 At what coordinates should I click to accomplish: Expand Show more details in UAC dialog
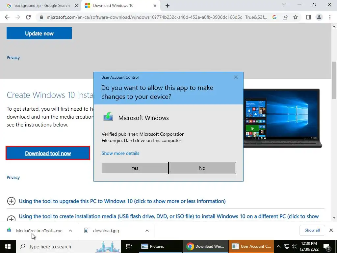(x=120, y=153)
